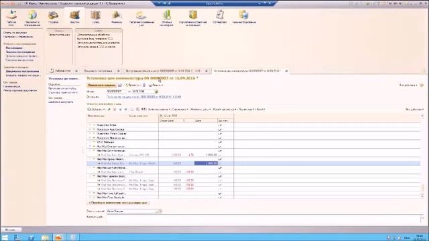
Task: Open the Финансы section icon
Action: [x=117, y=17]
